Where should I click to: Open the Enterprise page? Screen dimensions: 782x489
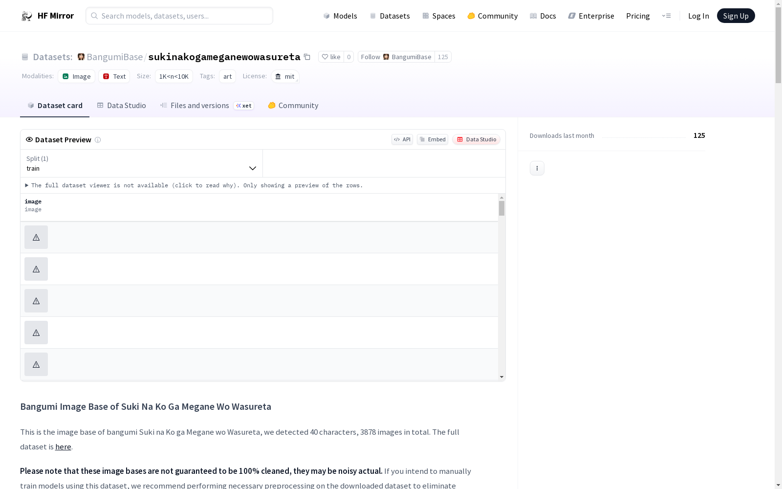[591, 16]
